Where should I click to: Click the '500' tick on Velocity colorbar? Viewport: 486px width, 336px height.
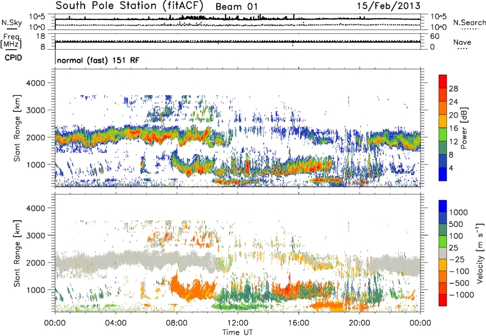457,224
